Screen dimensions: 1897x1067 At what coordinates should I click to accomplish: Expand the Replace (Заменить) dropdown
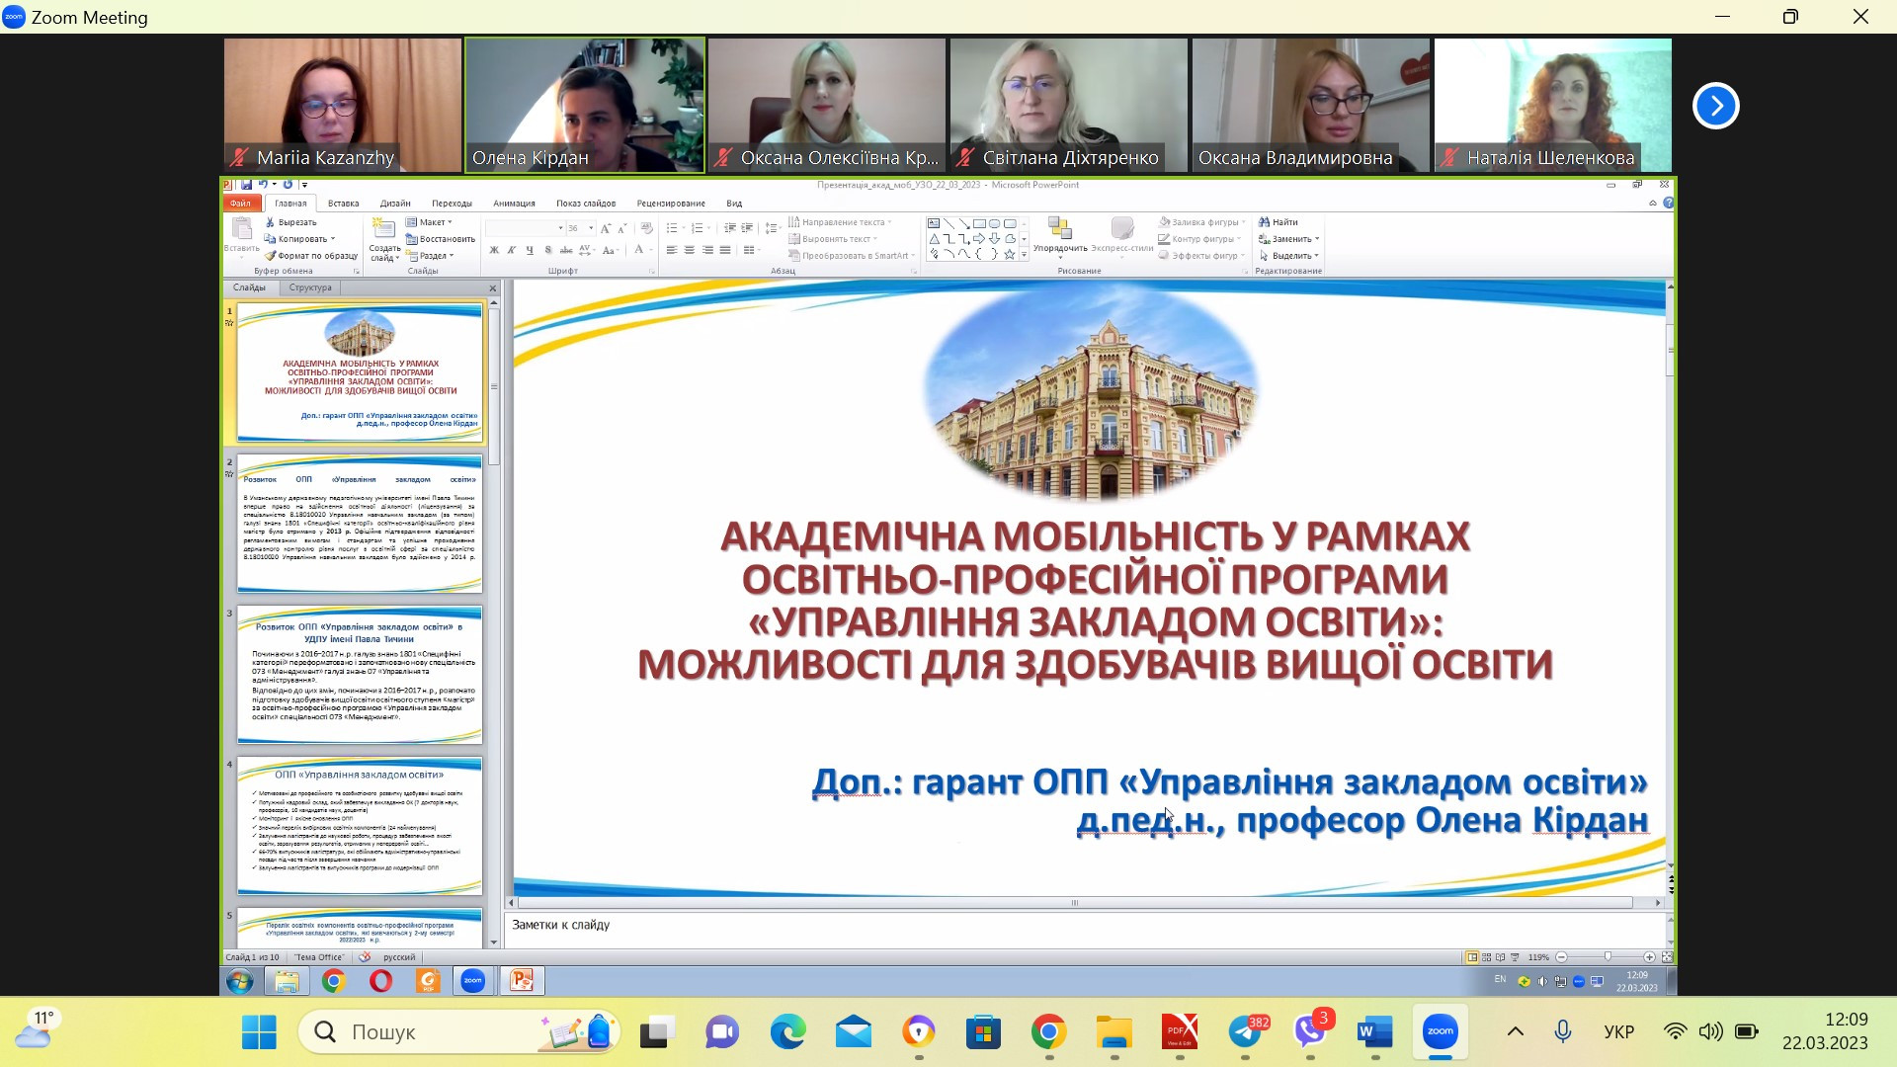(x=1317, y=239)
